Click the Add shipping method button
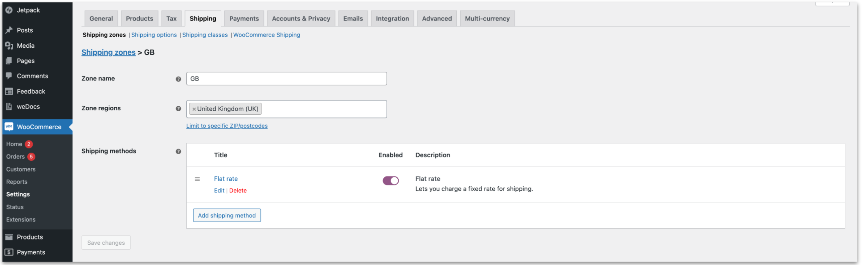The width and height of the screenshot is (862, 265). 227,215
